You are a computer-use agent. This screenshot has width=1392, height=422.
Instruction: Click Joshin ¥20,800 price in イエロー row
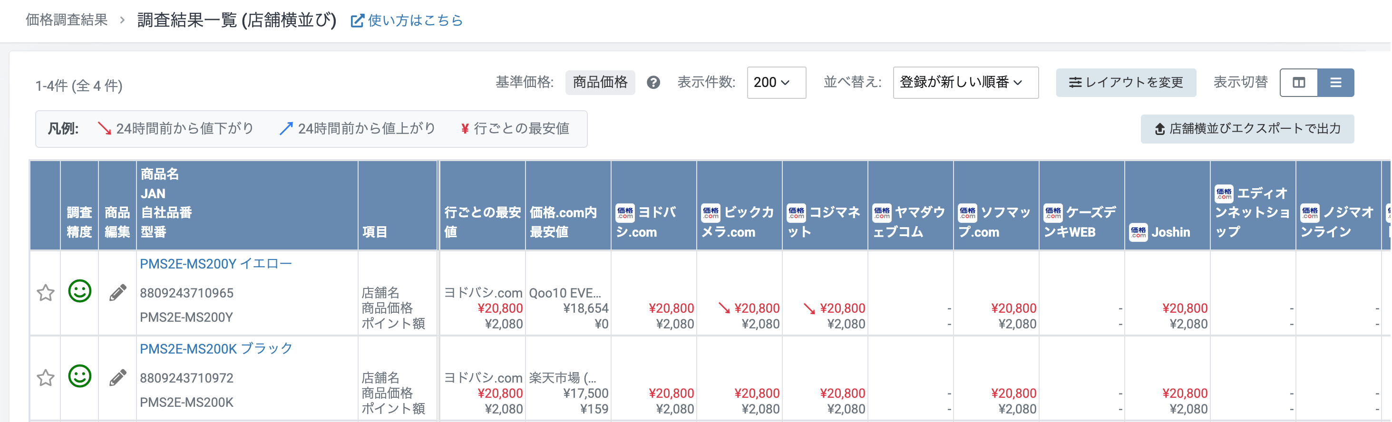tap(1185, 308)
